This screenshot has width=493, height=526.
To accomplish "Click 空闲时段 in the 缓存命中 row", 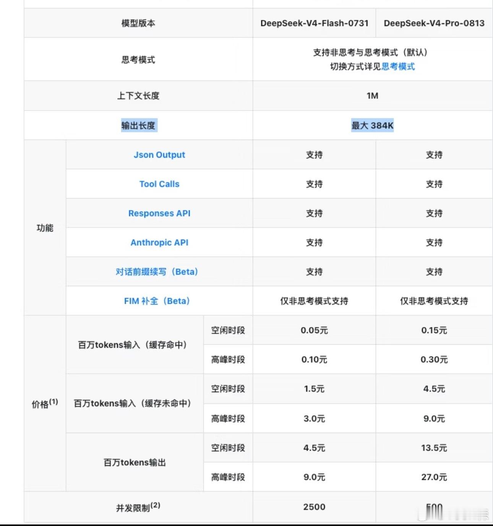I will pos(228,331).
